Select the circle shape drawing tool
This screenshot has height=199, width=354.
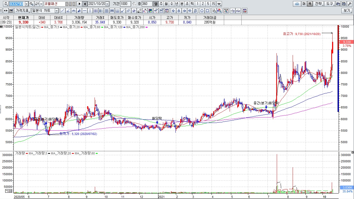click(x=202, y=11)
